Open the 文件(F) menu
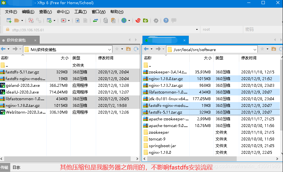 [x=11, y=12]
